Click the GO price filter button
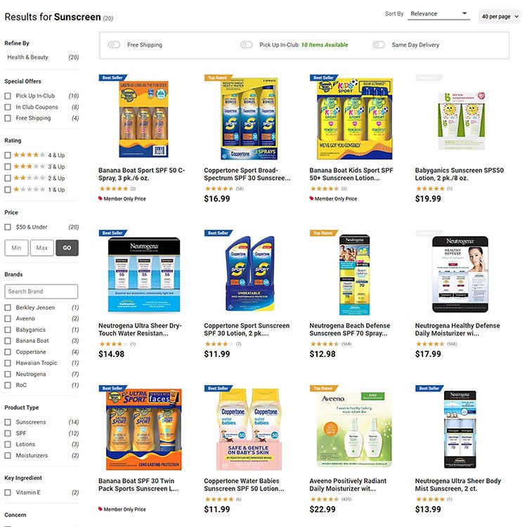This screenshot has width=527, height=527. pyautogui.click(x=67, y=248)
